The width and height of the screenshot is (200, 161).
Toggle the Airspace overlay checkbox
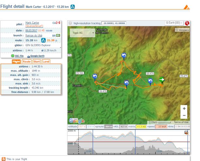click(x=177, y=29)
